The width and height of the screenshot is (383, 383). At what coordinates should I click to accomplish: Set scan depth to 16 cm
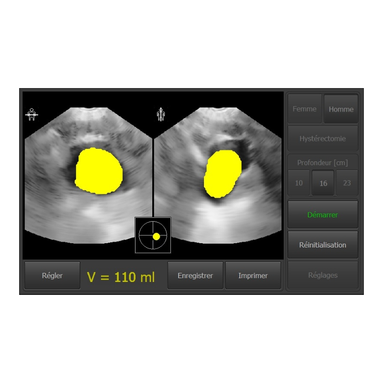click(323, 183)
